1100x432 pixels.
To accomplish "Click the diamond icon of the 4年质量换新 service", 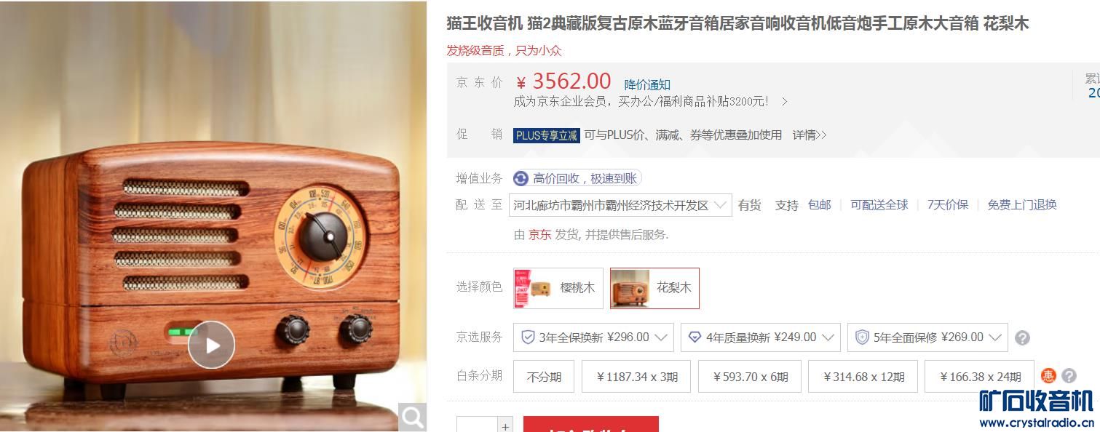I will pyautogui.click(x=695, y=337).
